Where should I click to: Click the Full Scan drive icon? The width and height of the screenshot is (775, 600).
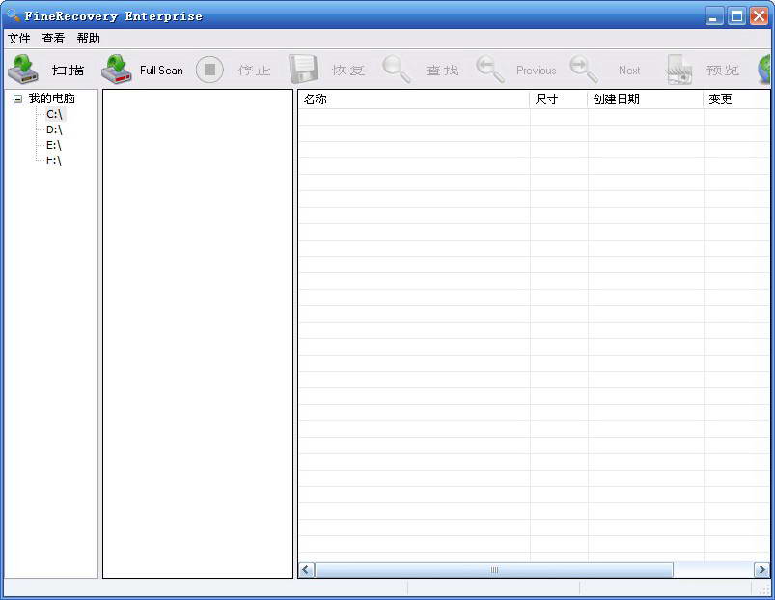pyautogui.click(x=117, y=70)
